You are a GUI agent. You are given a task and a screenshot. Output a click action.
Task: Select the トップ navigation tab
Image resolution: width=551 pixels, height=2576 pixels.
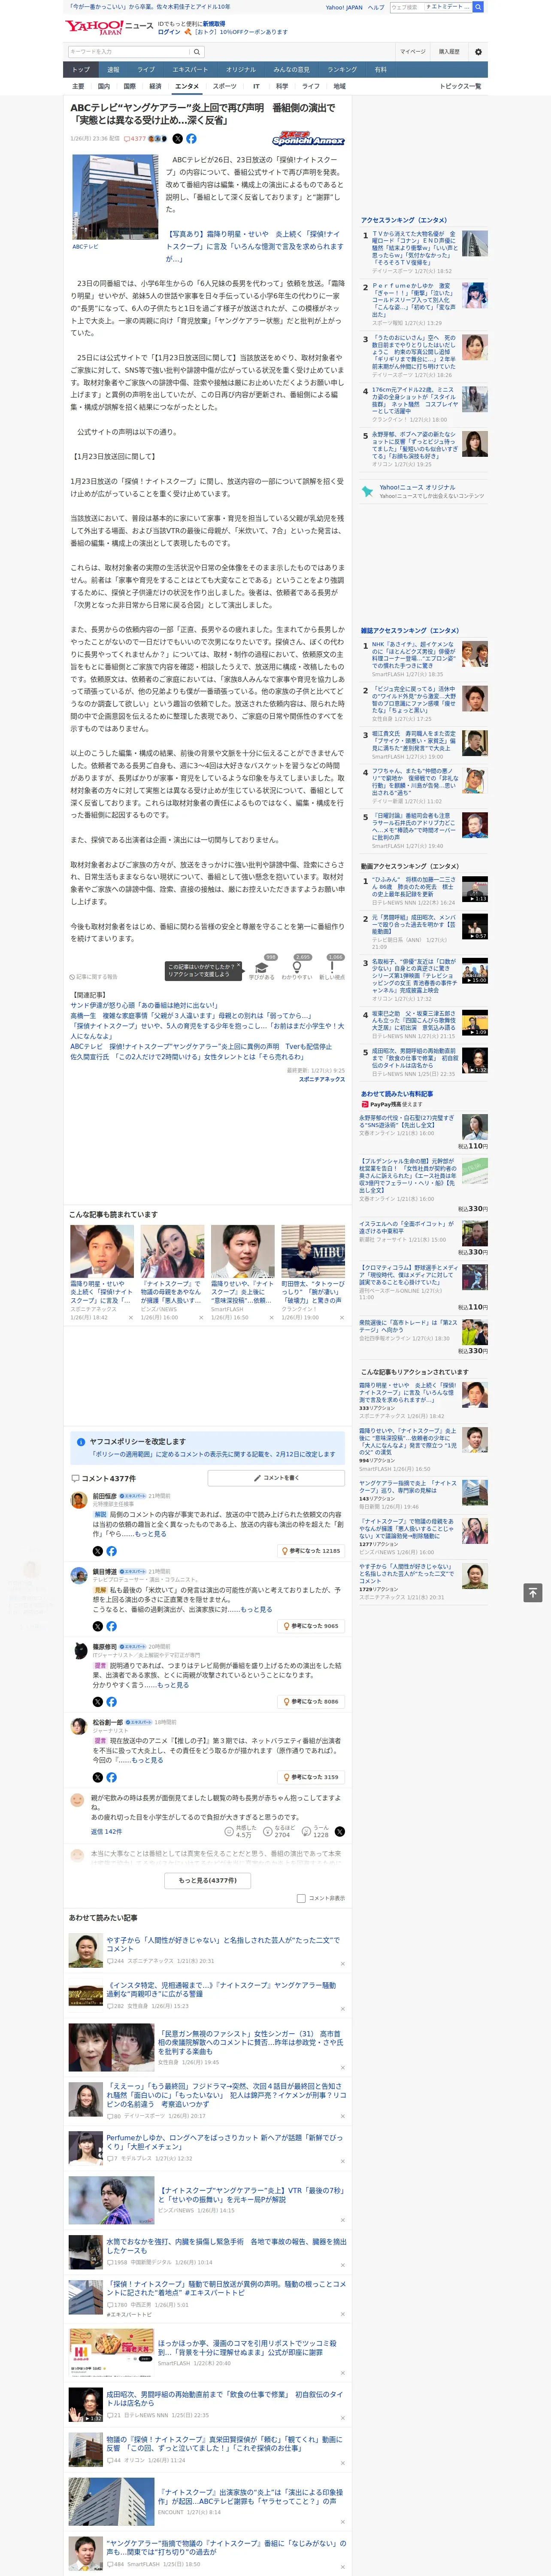[x=81, y=70]
